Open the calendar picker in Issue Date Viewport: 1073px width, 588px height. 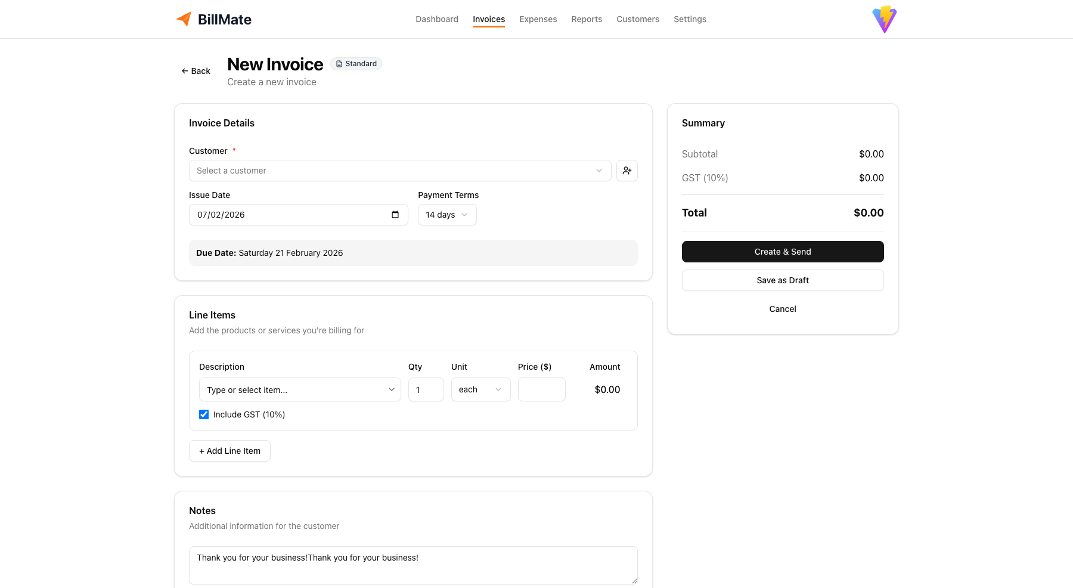click(x=395, y=215)
